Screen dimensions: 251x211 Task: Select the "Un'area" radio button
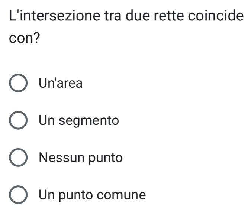coord(17,84)
